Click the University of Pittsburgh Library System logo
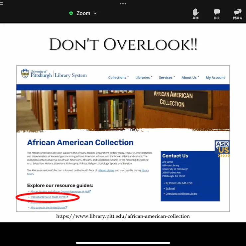246x246 pixels. pyautogui.click(x=54, y=74)
